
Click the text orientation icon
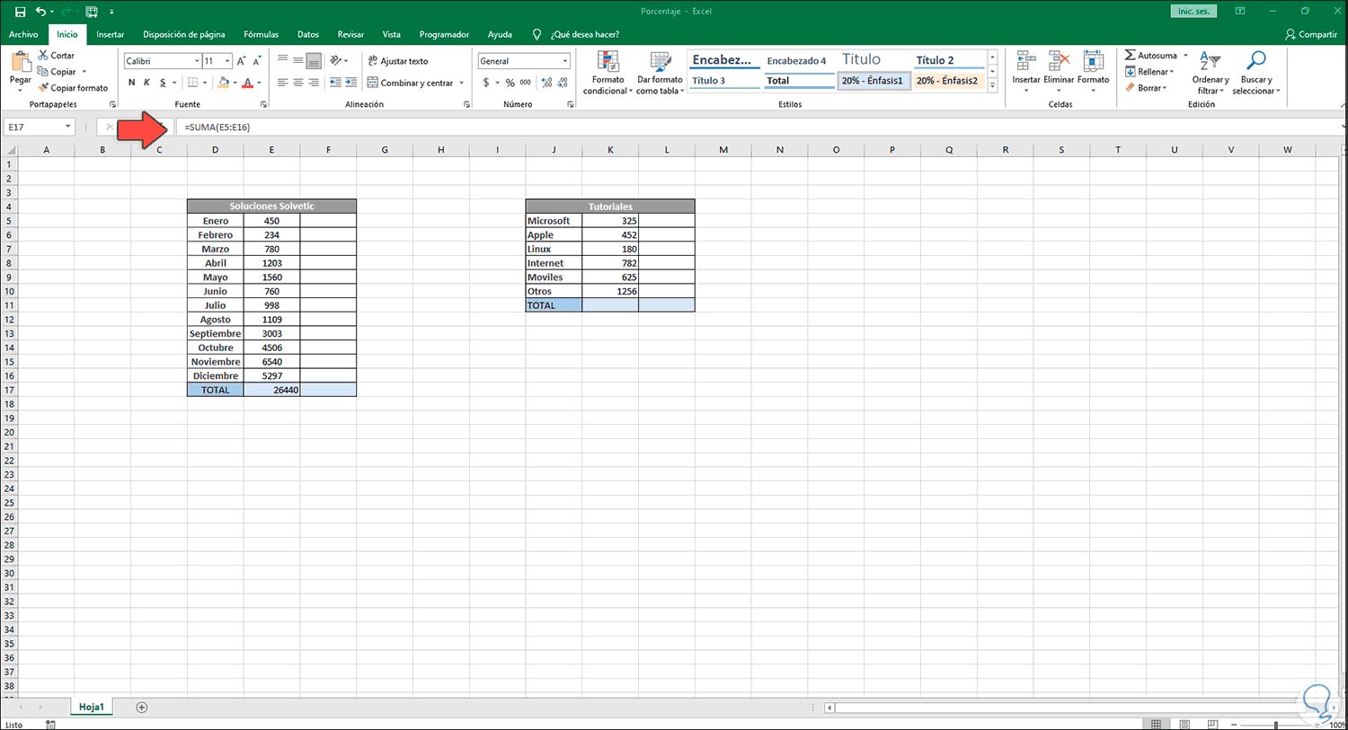[337, 61]
